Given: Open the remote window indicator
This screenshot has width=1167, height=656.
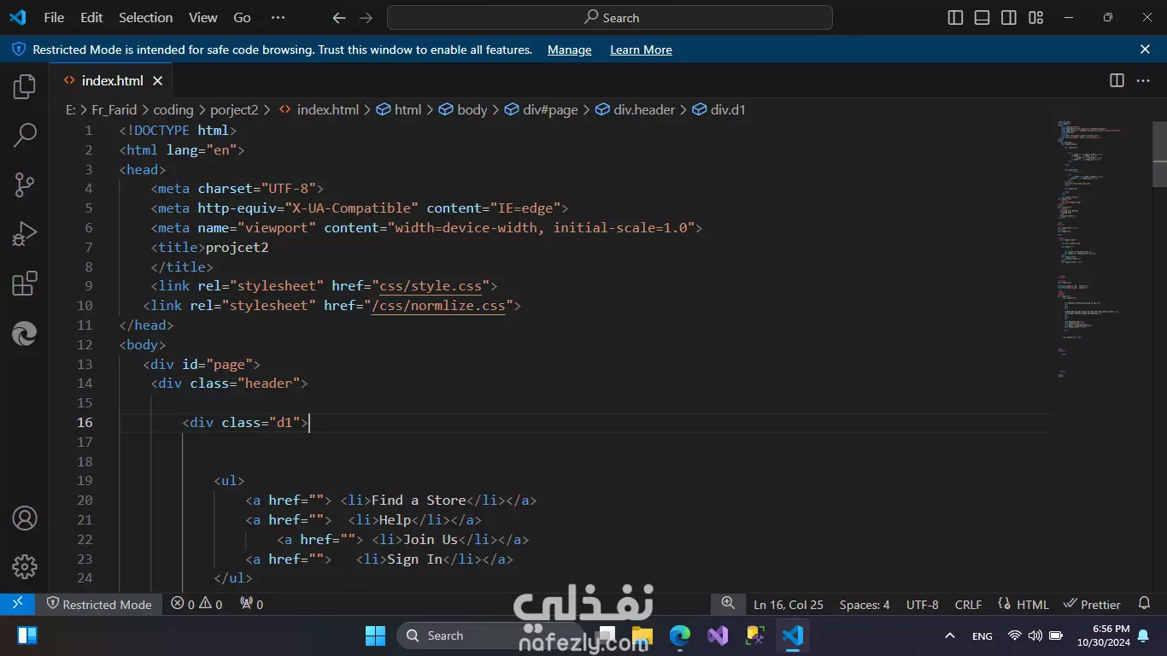Looking at the screenshot, I should point(17,604).
